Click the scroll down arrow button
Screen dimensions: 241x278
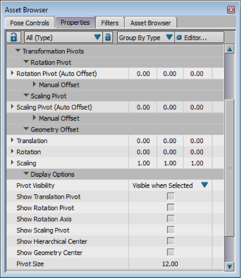tap(229, 266)
